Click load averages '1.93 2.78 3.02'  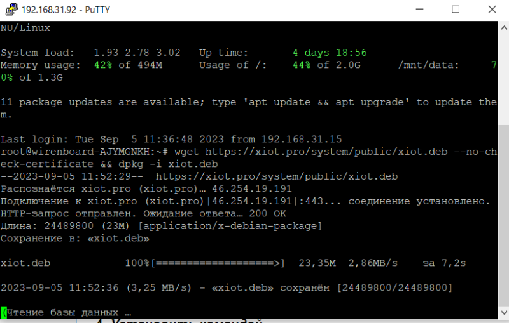(x=137, y=53)
